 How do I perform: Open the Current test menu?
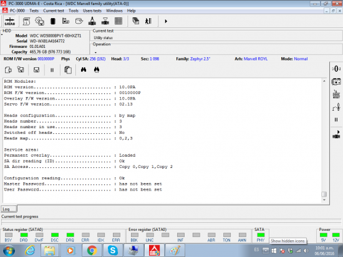point(54,11)
